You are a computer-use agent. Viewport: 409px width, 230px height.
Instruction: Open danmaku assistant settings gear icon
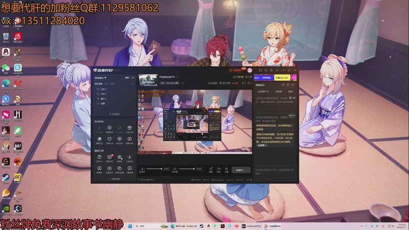(288, 85)
